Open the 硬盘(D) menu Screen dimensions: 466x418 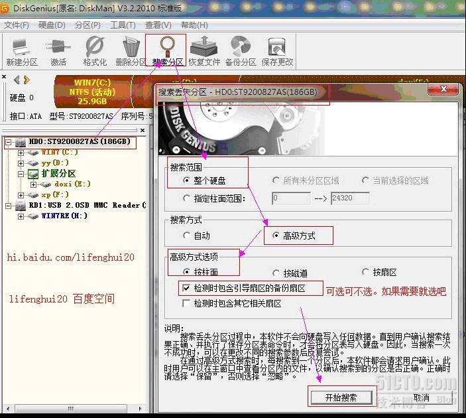coord(52,25)
